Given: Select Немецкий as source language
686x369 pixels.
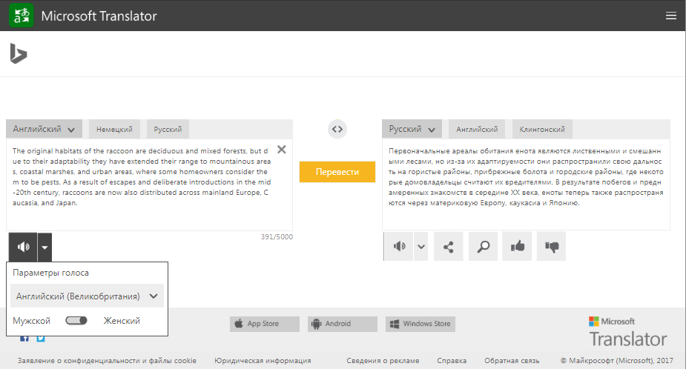Looking at the screenshot, I should click(x=114, y=130).
